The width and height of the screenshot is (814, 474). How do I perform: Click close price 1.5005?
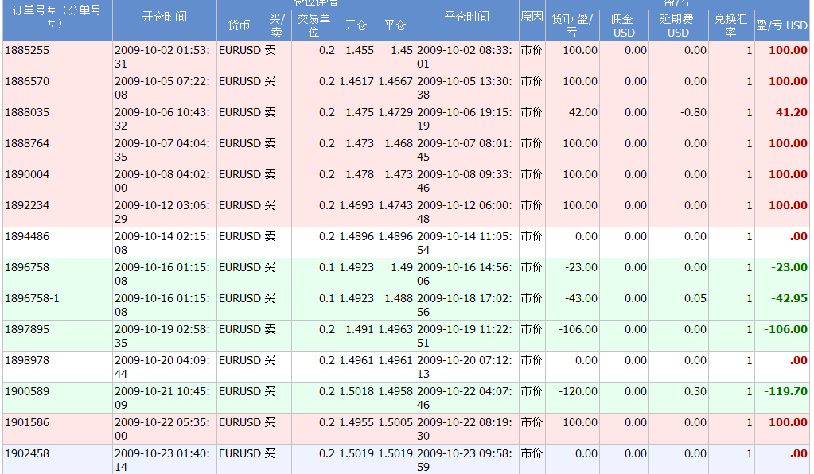(x=395, y=422)
